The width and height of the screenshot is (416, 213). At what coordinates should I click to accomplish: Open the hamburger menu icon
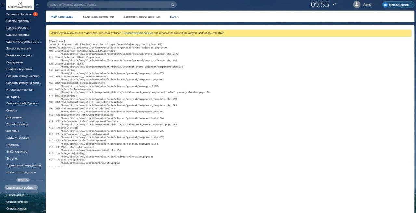[3, 5]
